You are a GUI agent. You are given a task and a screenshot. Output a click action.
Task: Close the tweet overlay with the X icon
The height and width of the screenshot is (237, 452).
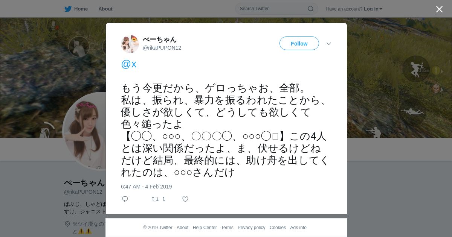point(439,9)
